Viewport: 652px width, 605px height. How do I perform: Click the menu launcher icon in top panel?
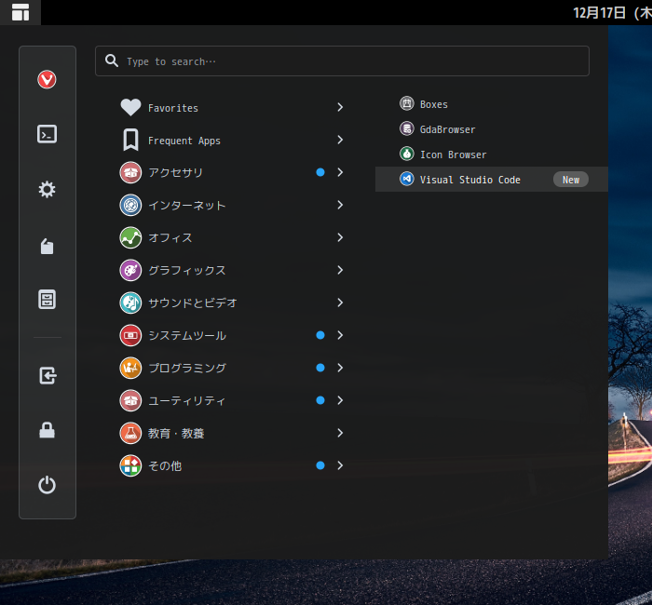pyautogui.click(x=20, y=12)
